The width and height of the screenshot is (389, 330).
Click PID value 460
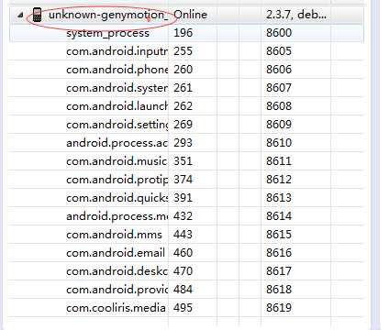coord(183,253)
